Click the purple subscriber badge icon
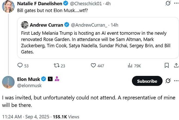The width and height of the screenshot is (179, 120). click(57, 79)
